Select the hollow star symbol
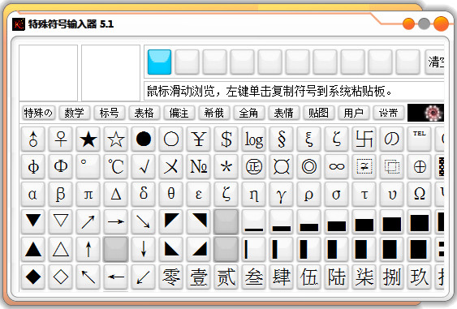The width and height of the screenshot is (457, 309). [116, 139]
